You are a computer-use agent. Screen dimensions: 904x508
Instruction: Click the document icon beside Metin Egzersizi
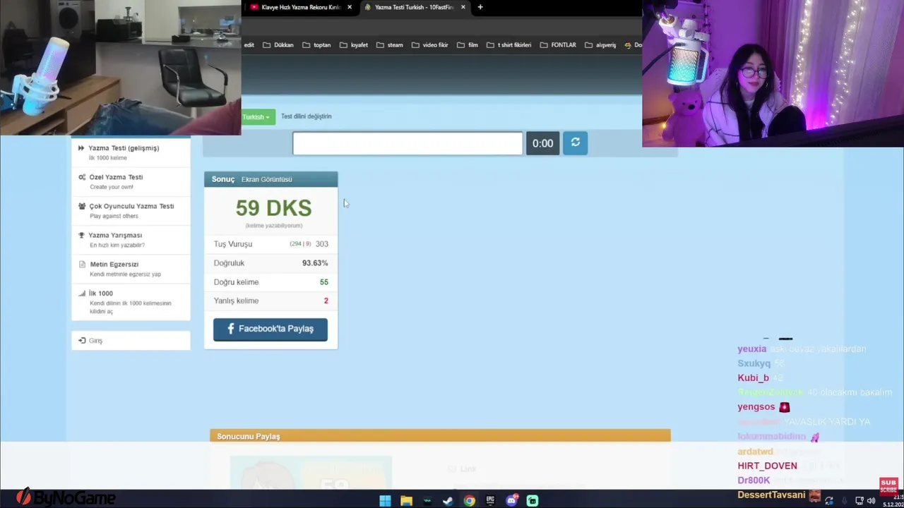click(x=82, y=265)
